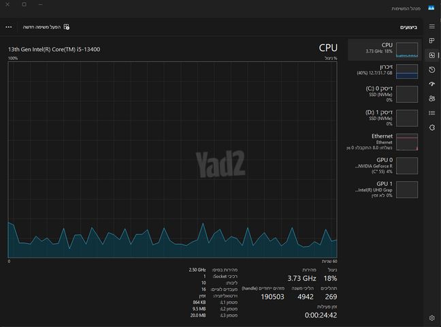The image size is (441, 327).
Task: Click the 'ביצועים' page title
Action: [408, 27]
